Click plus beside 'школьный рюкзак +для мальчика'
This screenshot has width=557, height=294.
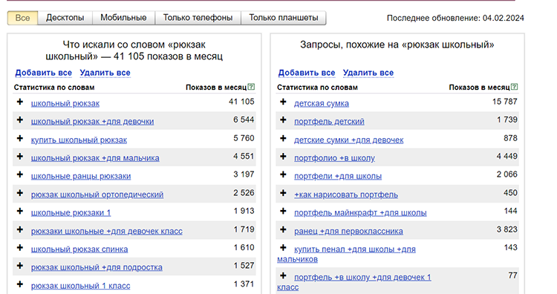point(20,157)
